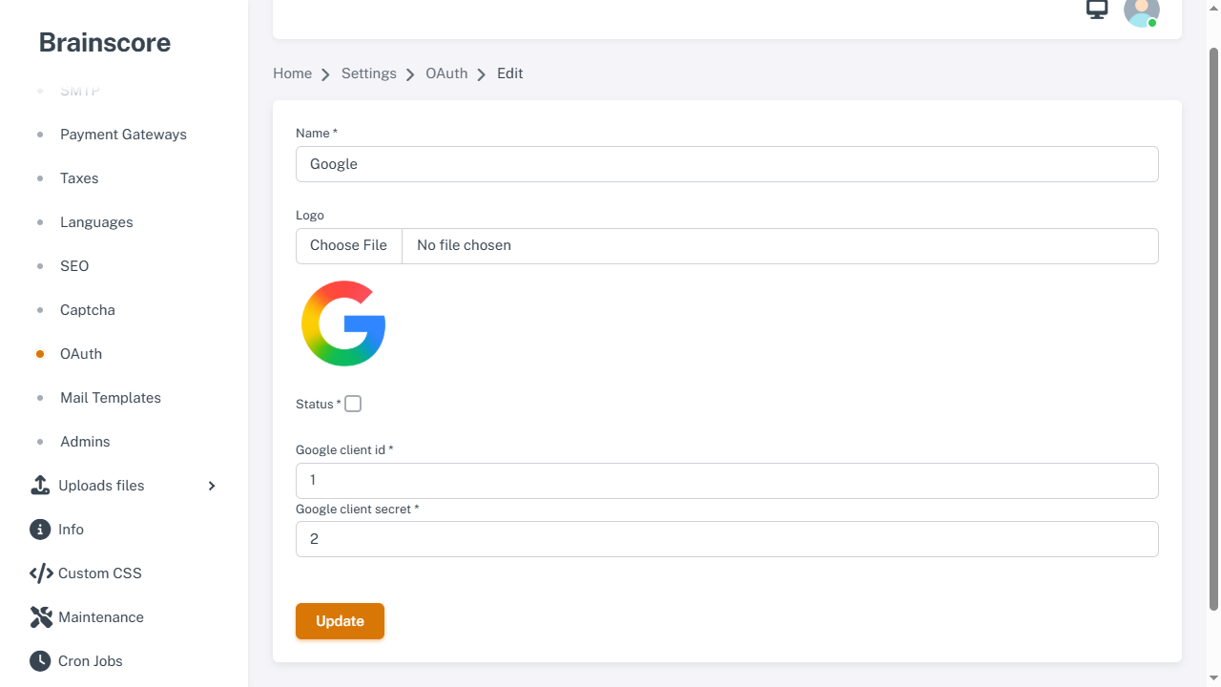This screenshot has height=687, width=1221.
Task: Go to Home breadcrumb link
Action: pyautogui.click(x=292, y=73)
